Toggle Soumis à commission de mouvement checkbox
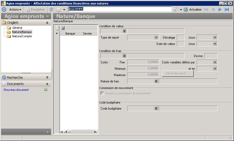Screen dimensions: 234x141 click(x=102, y=93)
